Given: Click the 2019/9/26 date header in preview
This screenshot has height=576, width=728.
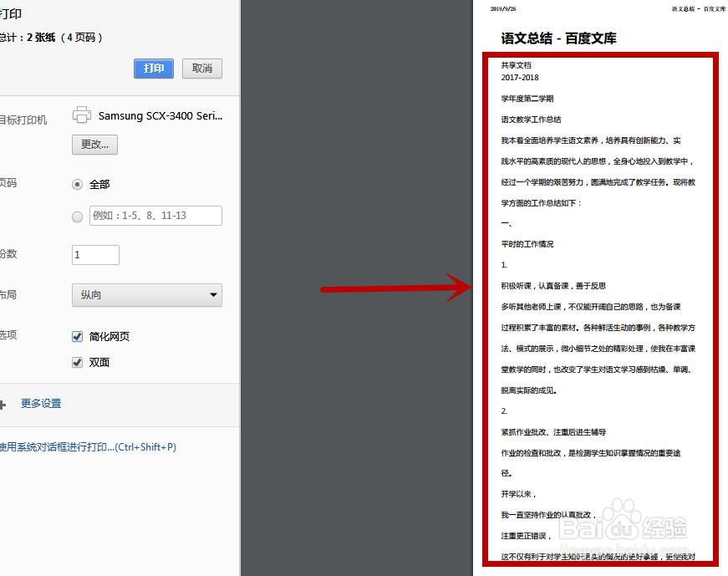Looking at the screenshot, I should (503, 9).
